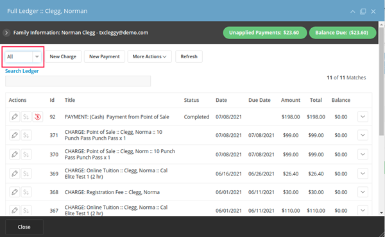The width and height of the screenshot is (385, 237).
Task: Click Balance Due ($23.60) badge
Action: point(342,33)
